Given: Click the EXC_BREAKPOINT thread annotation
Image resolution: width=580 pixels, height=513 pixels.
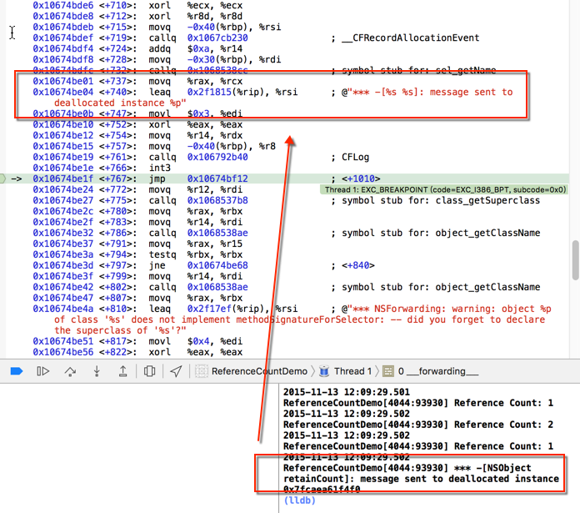Looking at the screenshot, I should pyautogui.click(x=443, y=189).
